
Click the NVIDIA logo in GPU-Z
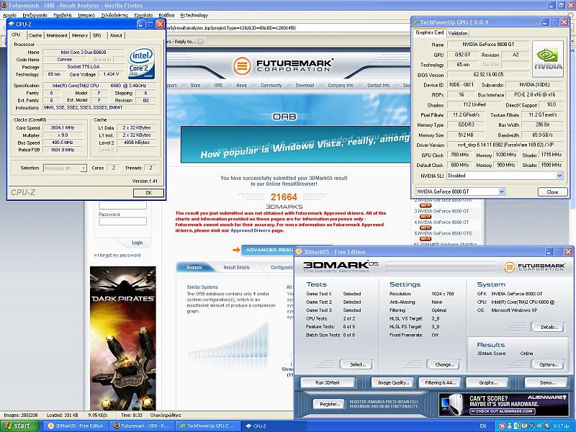(548, 59)
